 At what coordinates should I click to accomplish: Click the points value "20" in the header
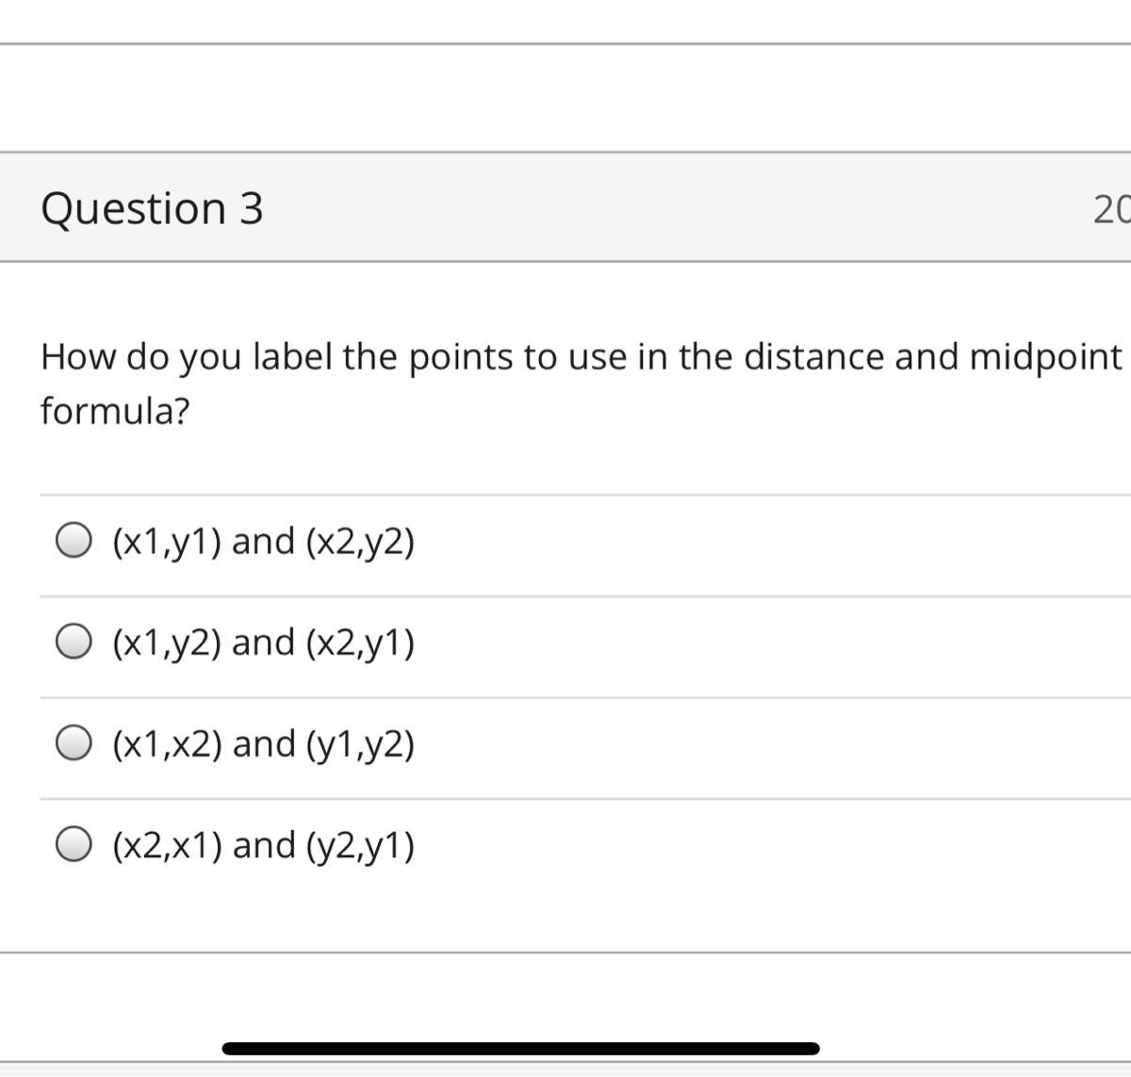pyautogui.click(x=1110, y=208)
